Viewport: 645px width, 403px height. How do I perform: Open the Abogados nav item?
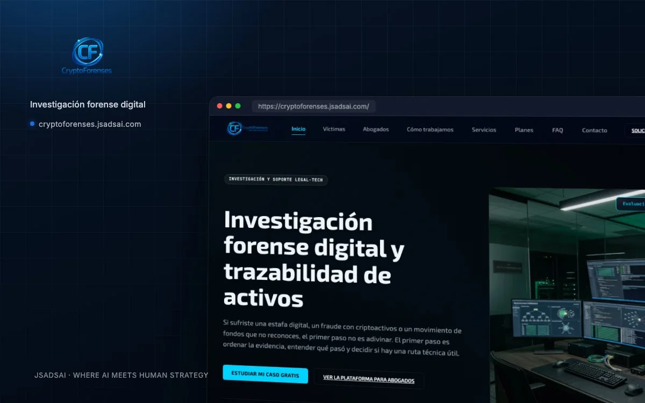click(x=376, y=129)
